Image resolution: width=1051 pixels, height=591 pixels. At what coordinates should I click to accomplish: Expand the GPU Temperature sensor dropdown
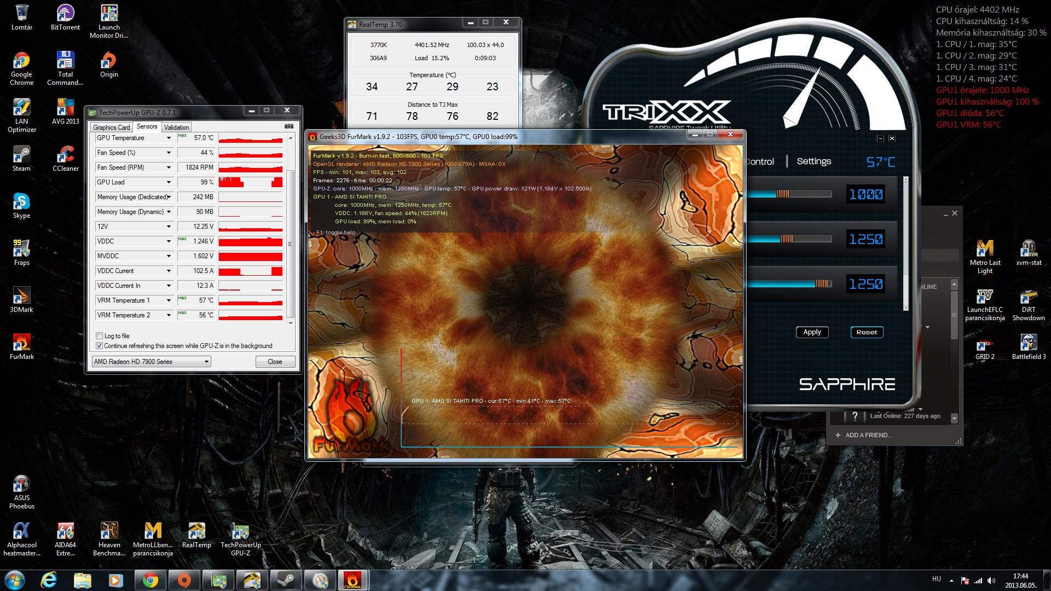tap(169, 138)
